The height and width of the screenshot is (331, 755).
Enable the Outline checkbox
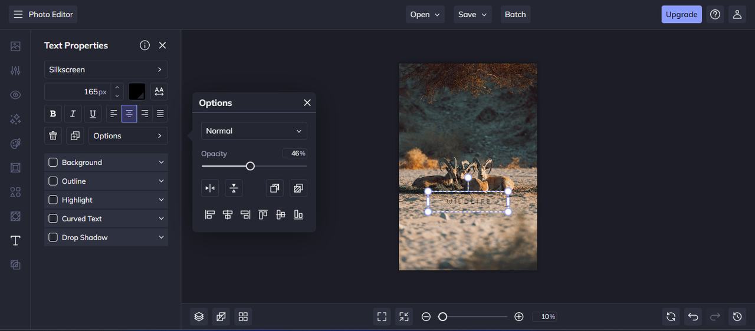tap(53, 181)
